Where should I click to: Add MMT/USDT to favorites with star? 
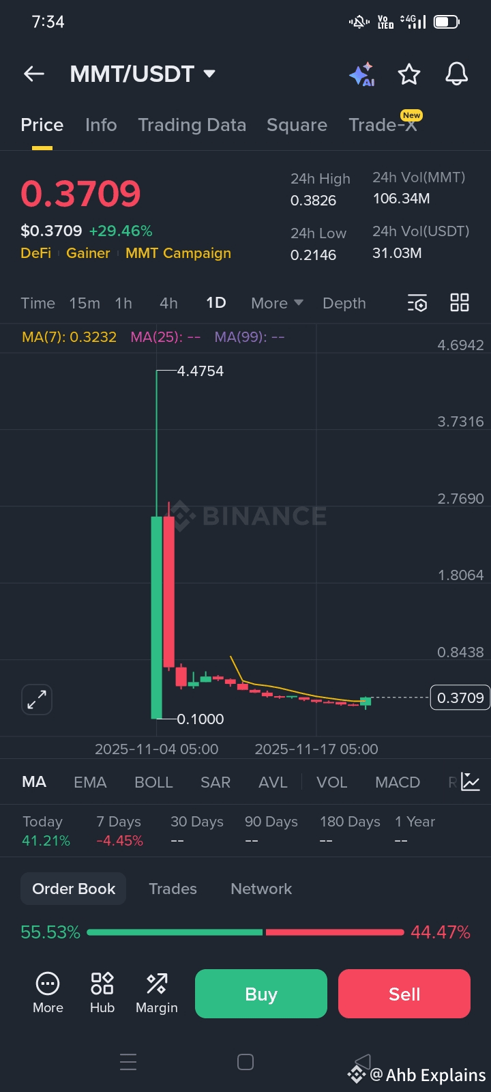409,74
